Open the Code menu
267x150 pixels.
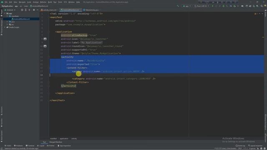pyautogui.click(x=29, y=2)
